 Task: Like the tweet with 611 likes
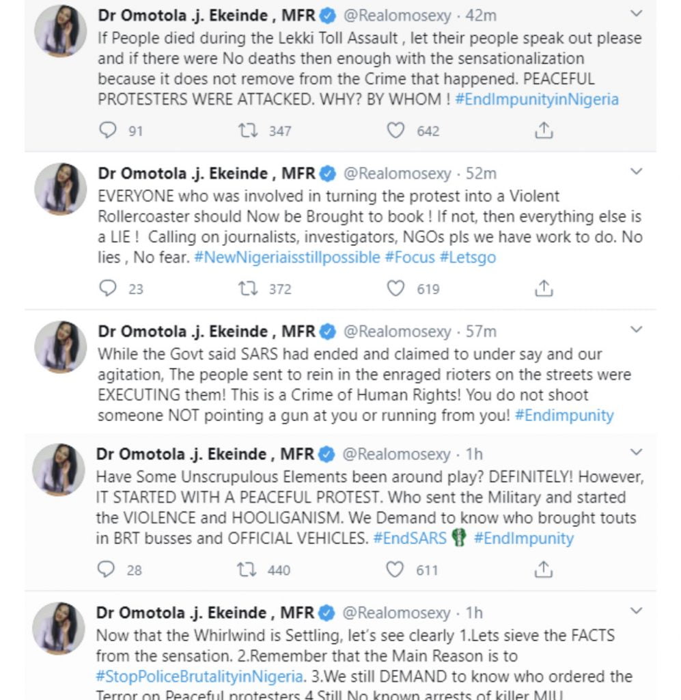coord(396,569)
